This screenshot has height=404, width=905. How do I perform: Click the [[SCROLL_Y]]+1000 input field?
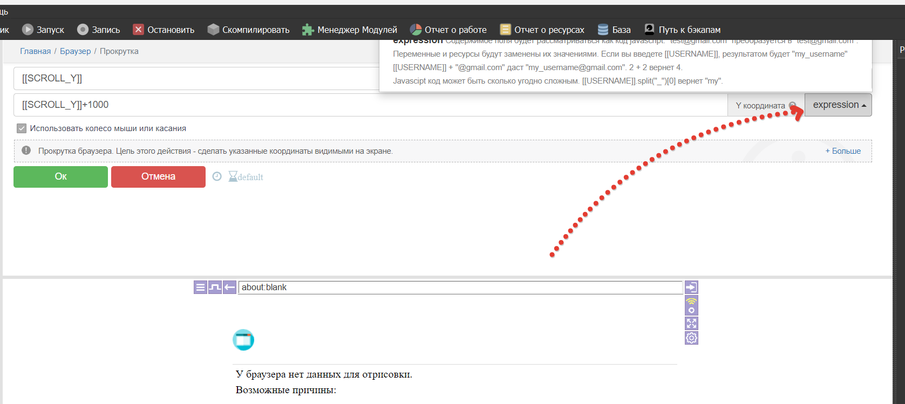point(367,105)
